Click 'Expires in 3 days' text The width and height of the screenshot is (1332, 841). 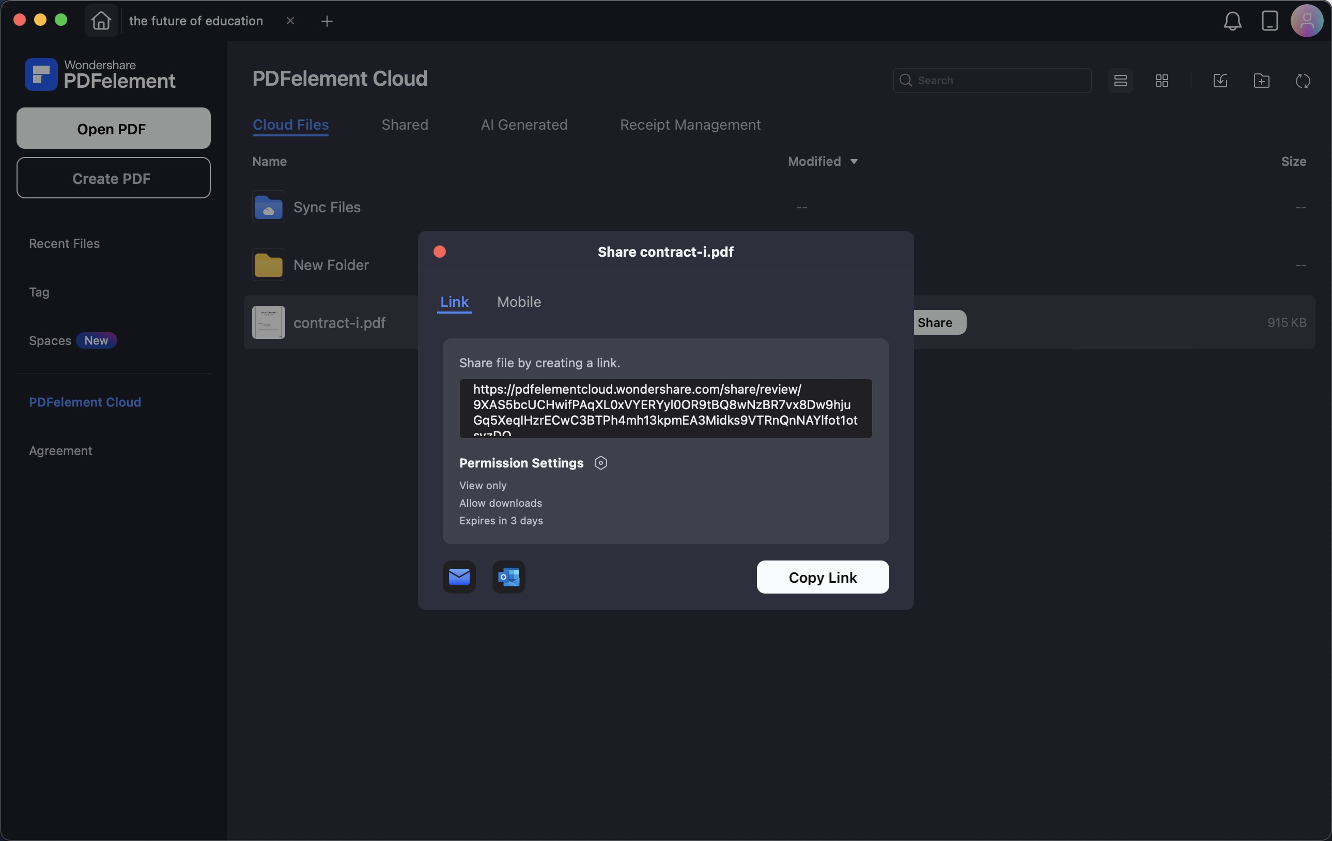click(501, 520)
